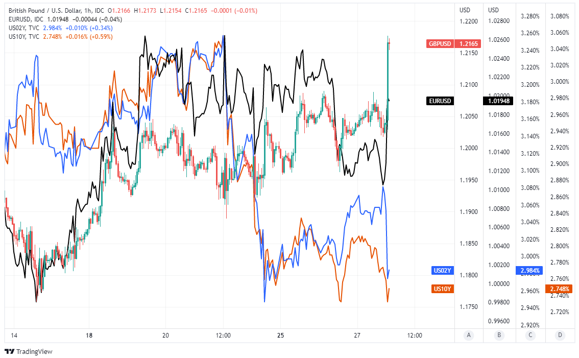Viewport: 579px width, 358px height.
Task: Click the 1.2165 GBPUSD price tag
Action: pyautogui.click(x=468, y=44)
